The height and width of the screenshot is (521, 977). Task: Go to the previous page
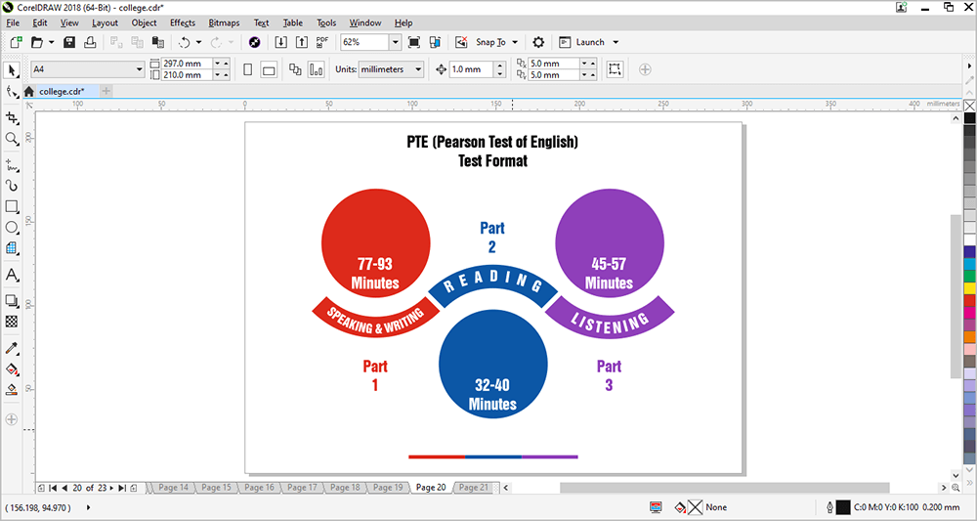[64, 488]
